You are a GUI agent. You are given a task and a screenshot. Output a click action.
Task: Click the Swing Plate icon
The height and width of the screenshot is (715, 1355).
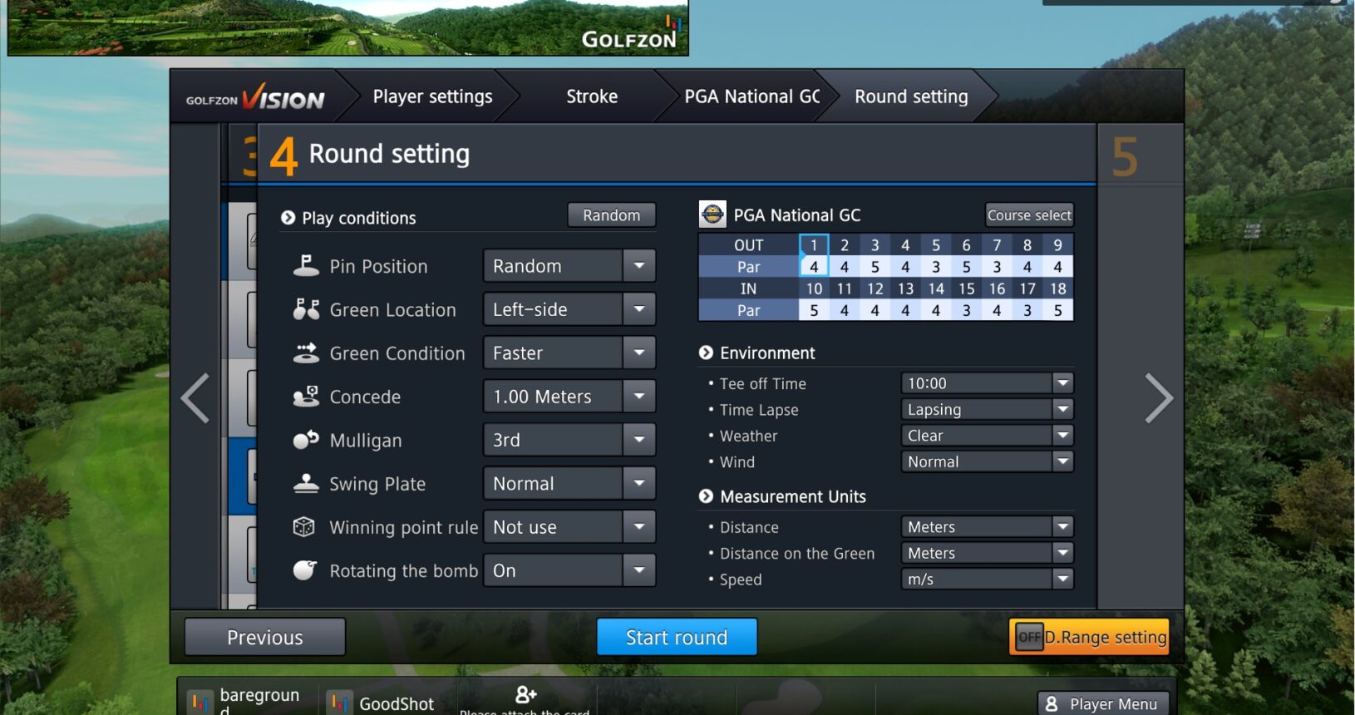pyautogui.click(x=306, y=483)
